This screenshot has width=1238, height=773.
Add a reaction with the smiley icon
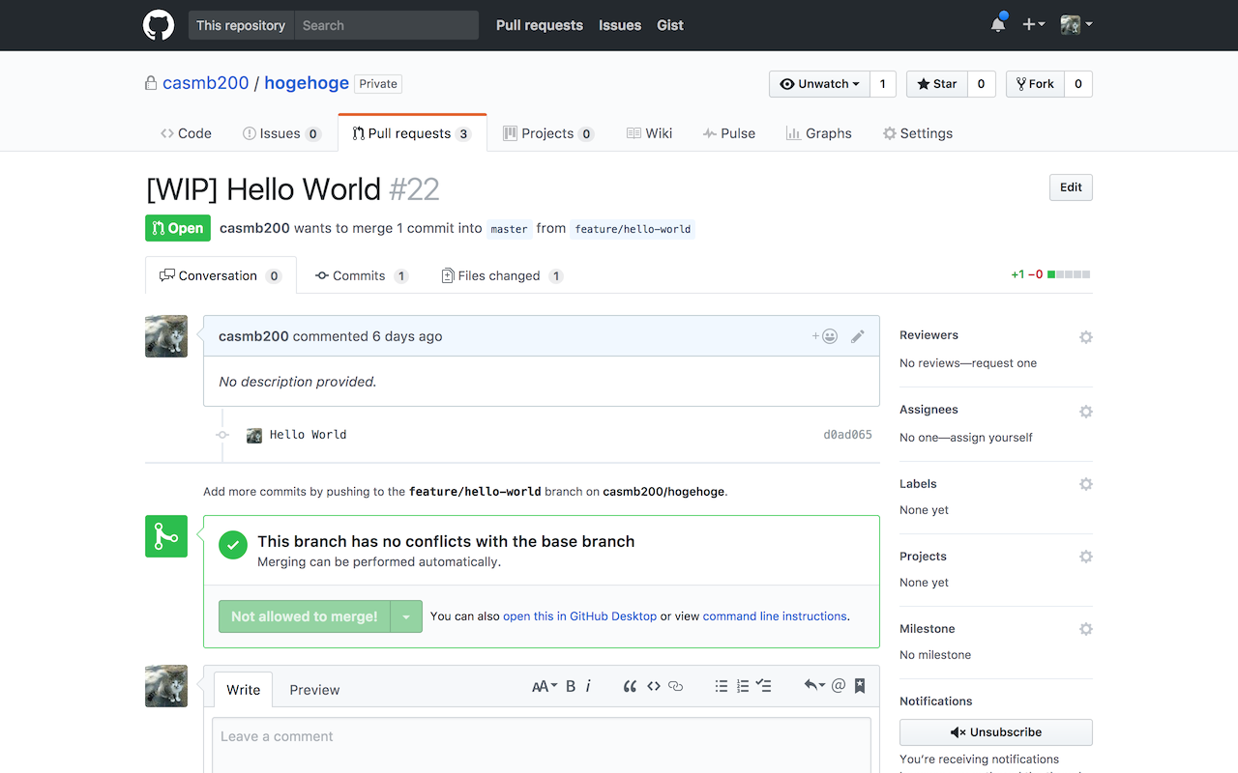pyautogui.click(x=825, y=336)
